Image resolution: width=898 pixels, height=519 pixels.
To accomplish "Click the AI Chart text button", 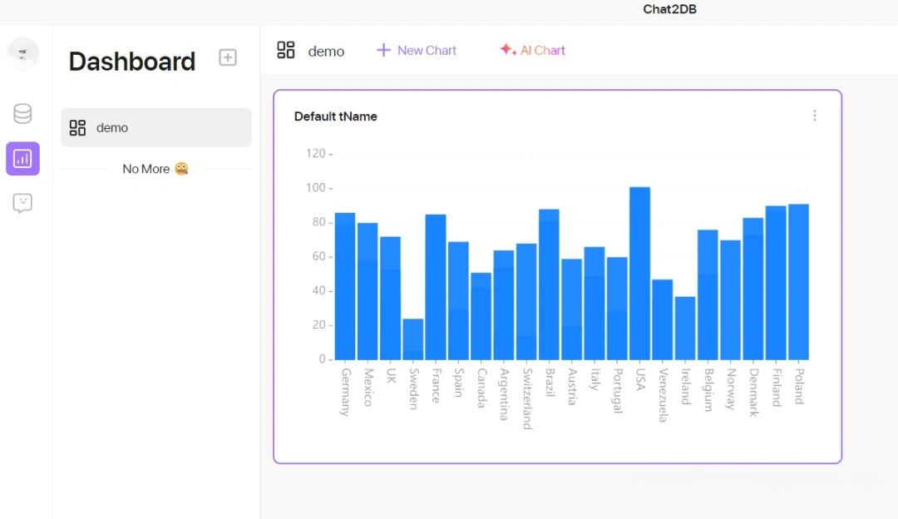I will pos(542,51).
